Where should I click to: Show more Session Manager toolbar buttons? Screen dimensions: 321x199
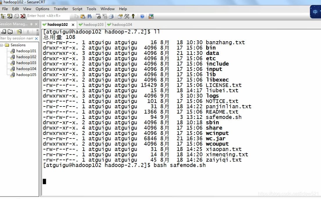[37, 32]
